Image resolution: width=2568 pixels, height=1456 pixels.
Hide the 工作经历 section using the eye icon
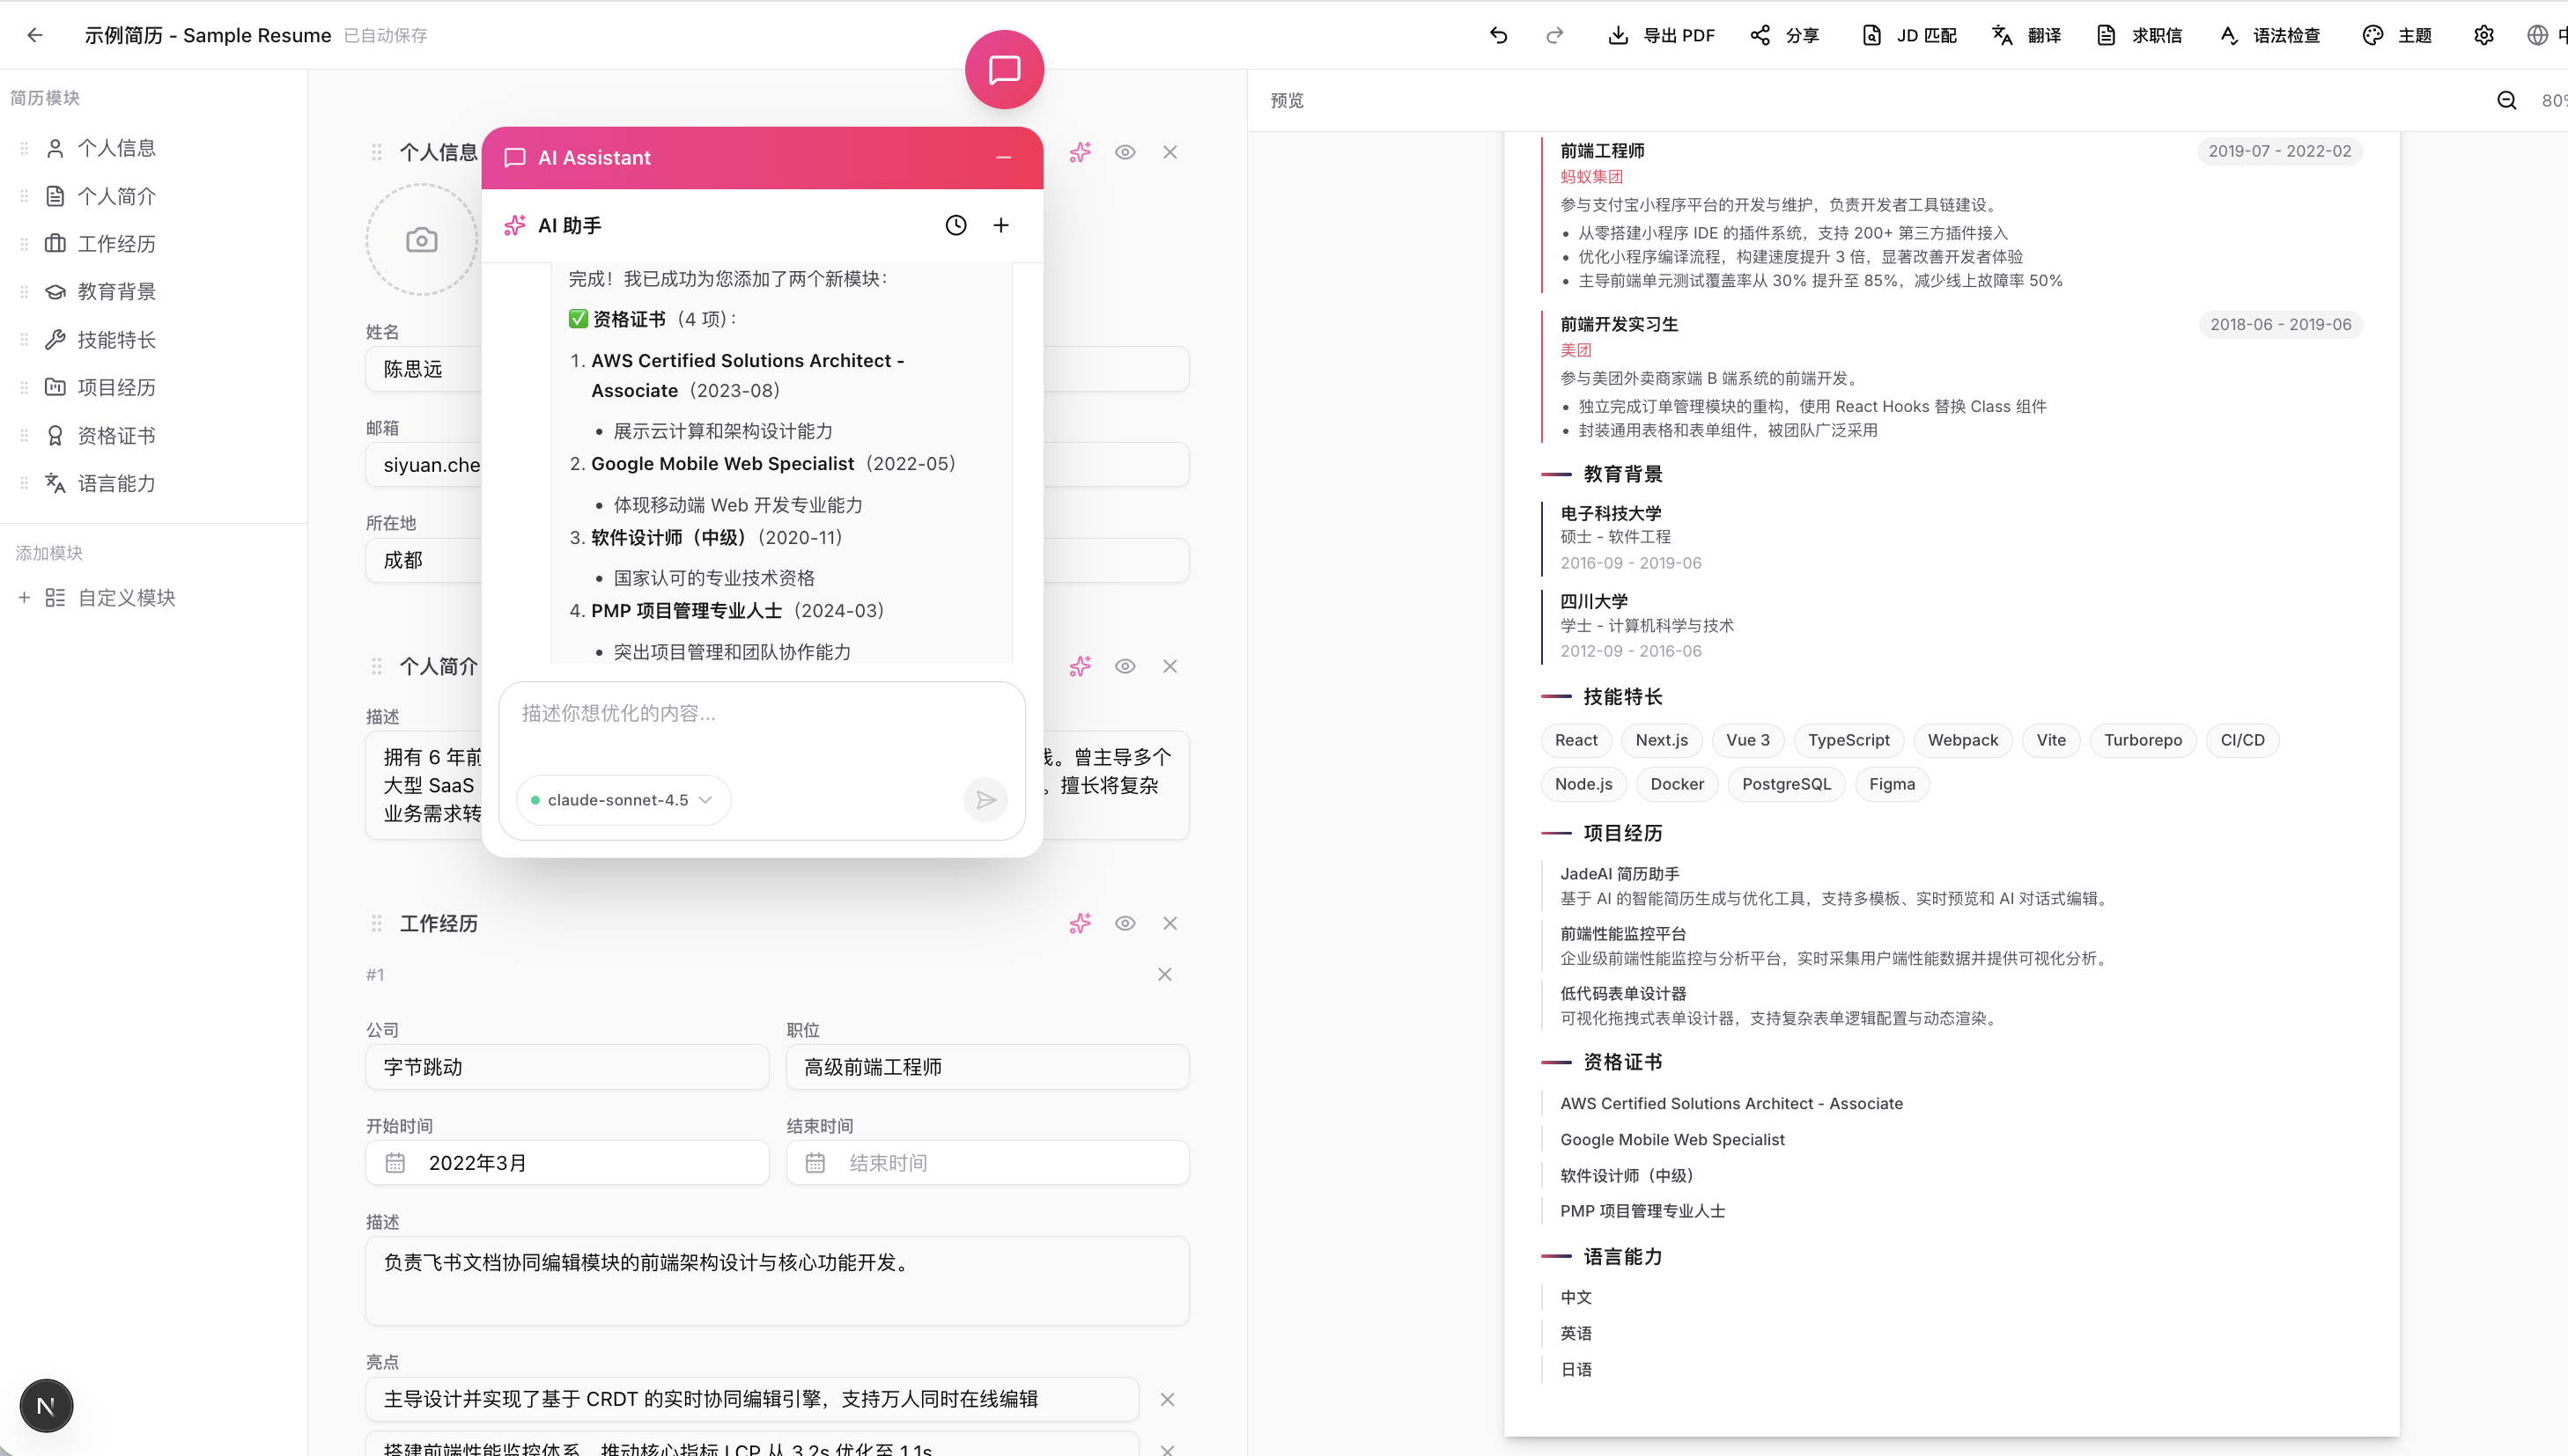click(1125, 923)
